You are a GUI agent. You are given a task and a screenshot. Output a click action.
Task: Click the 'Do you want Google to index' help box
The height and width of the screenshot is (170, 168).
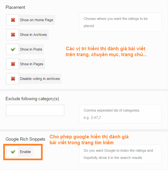coord(120,154)
